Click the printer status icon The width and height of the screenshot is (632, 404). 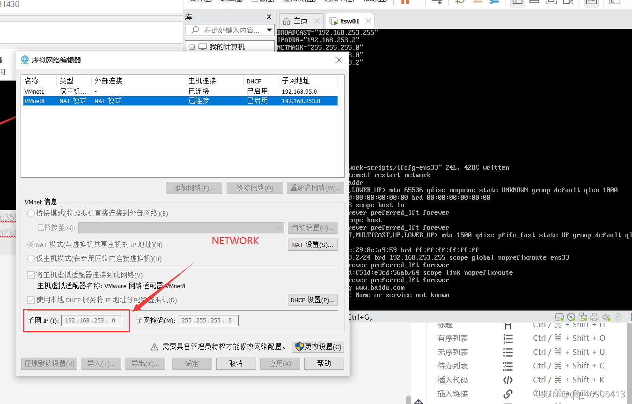[595, 317]
